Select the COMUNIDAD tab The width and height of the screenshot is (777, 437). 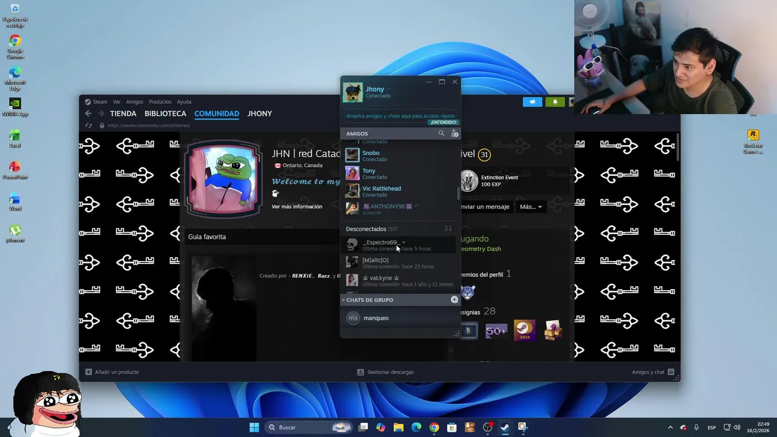217,113
